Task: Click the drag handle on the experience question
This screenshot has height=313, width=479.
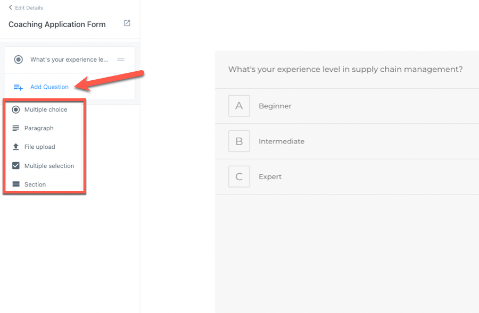Action: click(121, 60)
